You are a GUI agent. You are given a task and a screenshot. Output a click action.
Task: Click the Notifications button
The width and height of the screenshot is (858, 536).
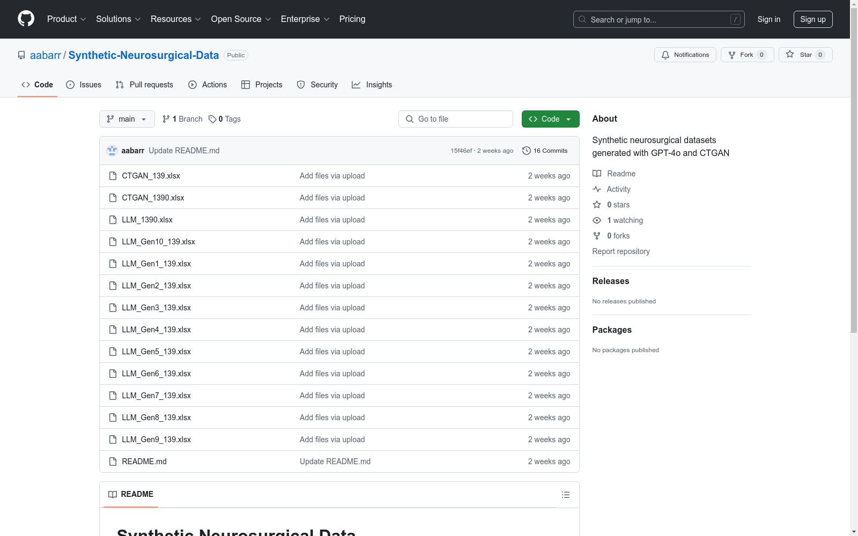685,55
